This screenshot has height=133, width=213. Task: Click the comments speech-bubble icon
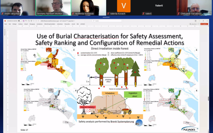coord(199,24)
